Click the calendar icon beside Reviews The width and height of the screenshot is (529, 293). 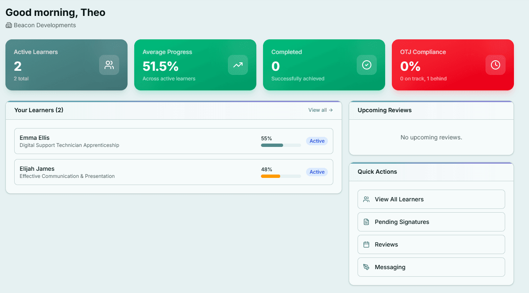pos(366,244)
